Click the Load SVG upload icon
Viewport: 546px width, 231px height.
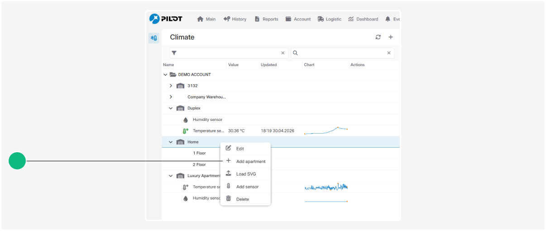point(229,173)
